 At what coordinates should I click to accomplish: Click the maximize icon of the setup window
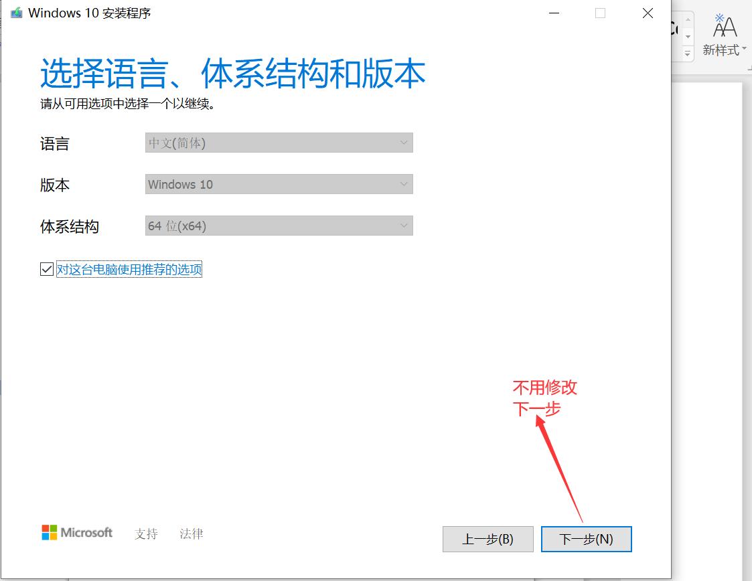tap(600, 13)
